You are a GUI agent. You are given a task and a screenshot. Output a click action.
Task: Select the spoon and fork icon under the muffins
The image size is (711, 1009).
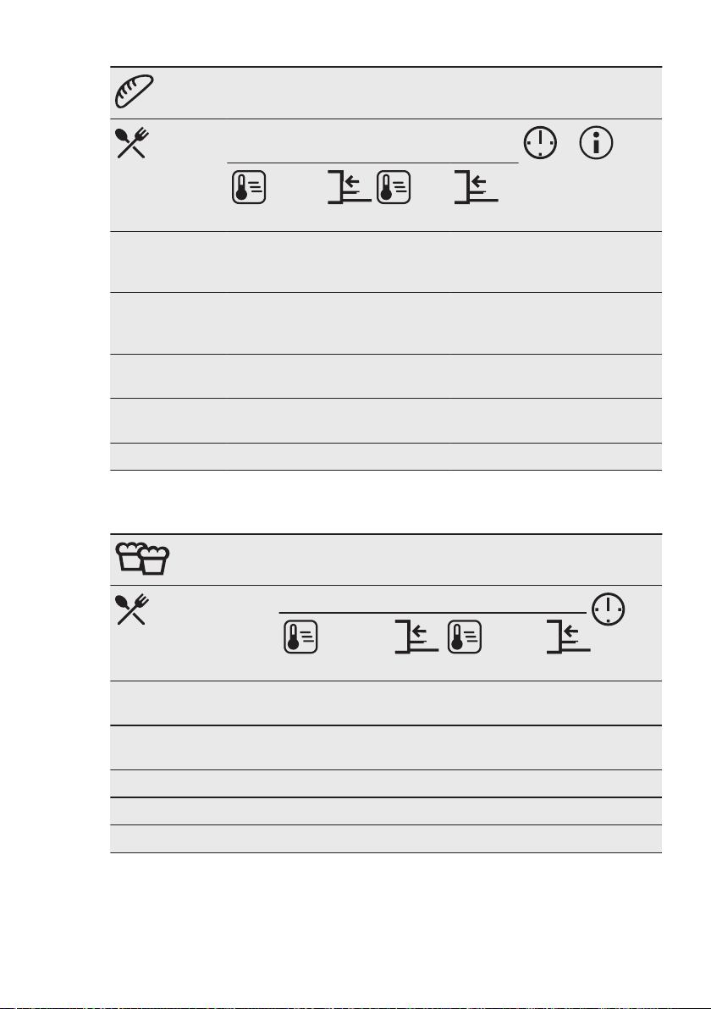pyautogui.click(x=132, y=609)
